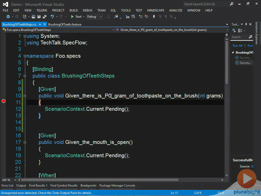Toggle auto-hide pin on Test Explorer panel
Viewport: 261px width, 196px height.
[x=246, y=24]
